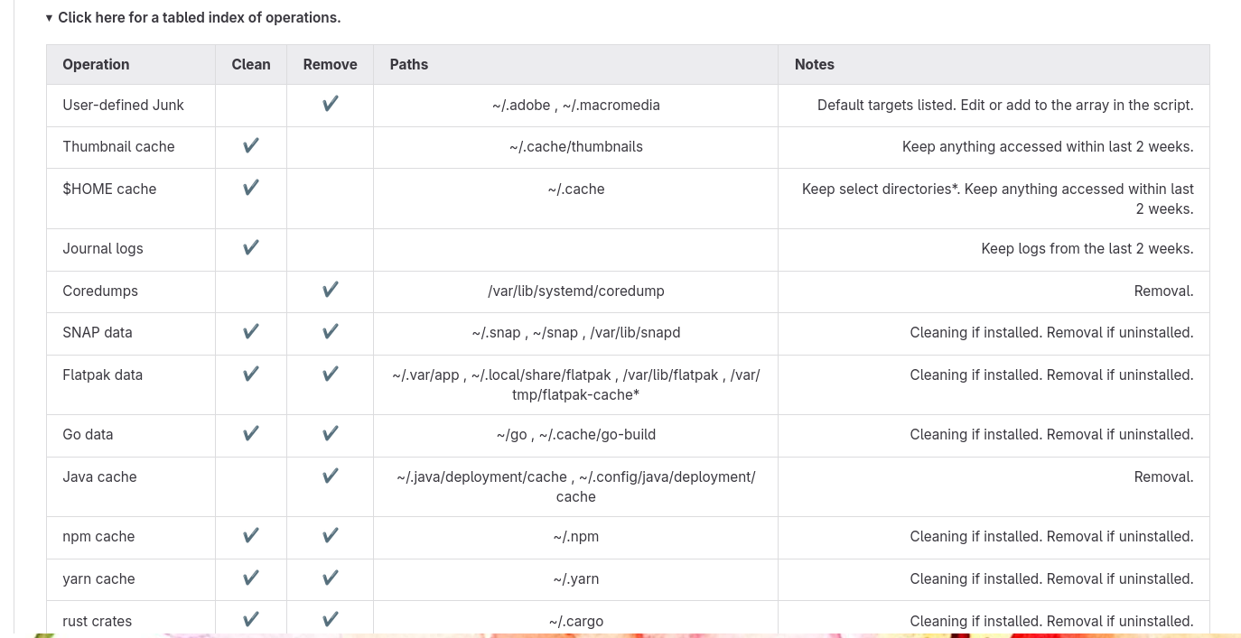1241x638 pixels.
Task: Click the Remove checkmark for Java cache
Action: click(331, 476)
